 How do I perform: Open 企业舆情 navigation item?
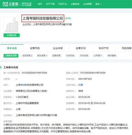(87, 4)
